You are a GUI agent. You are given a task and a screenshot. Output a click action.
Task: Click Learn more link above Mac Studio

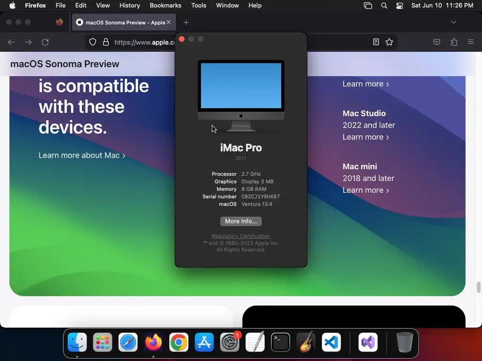[x=366, y=84]
